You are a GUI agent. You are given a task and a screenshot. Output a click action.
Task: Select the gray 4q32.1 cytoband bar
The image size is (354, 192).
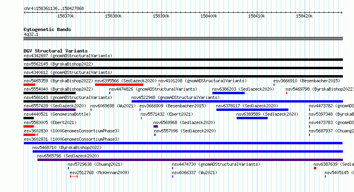pyautogui.click(x=183, y=39)
